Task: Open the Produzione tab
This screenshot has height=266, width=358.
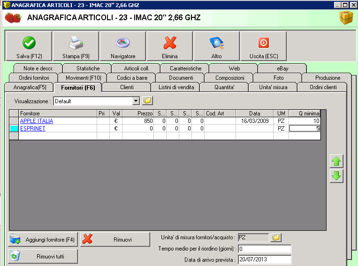Action: (328, 78)
